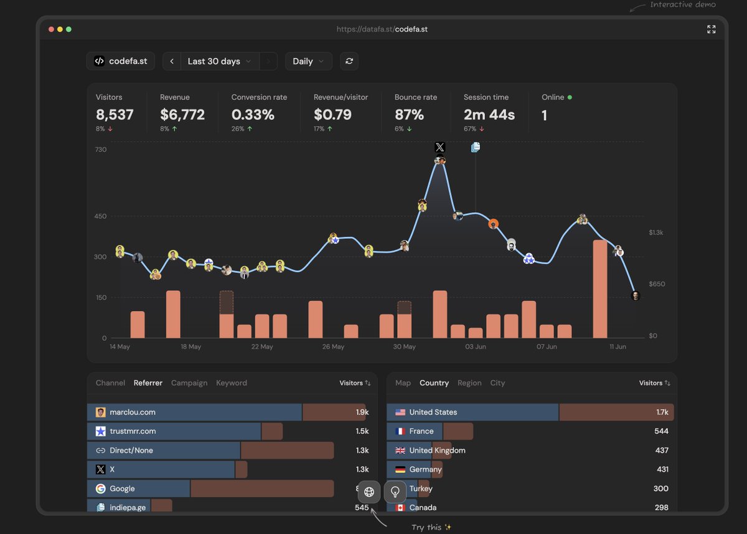Click the address bar URL datafa.st/codefa.st
The image size is (747, 534).
tap(382, 29)
